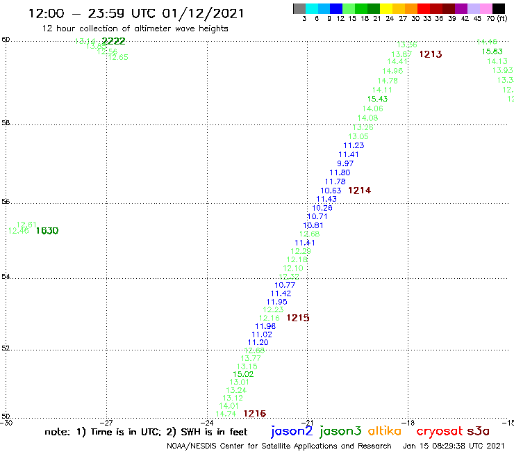Click the pass time label '2222'
The image size is (514, 452).
[113, 41]
